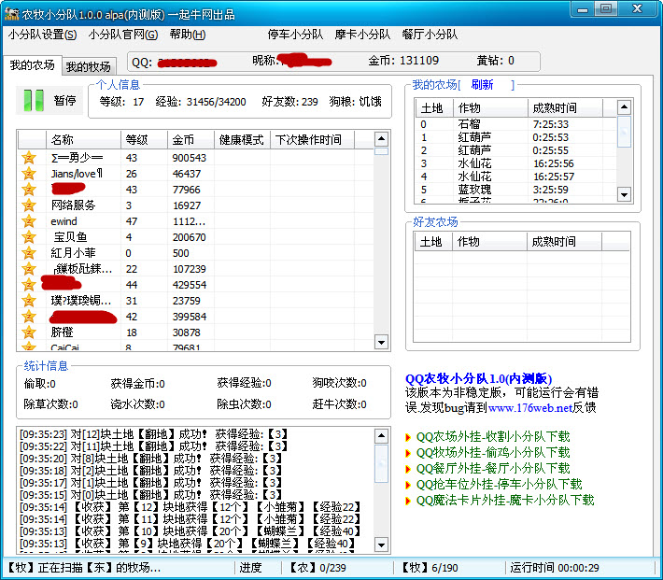This screenshot has width=663, height=580.
Task: Click the star icon beside 脐橙
Action: click(29, 332)
